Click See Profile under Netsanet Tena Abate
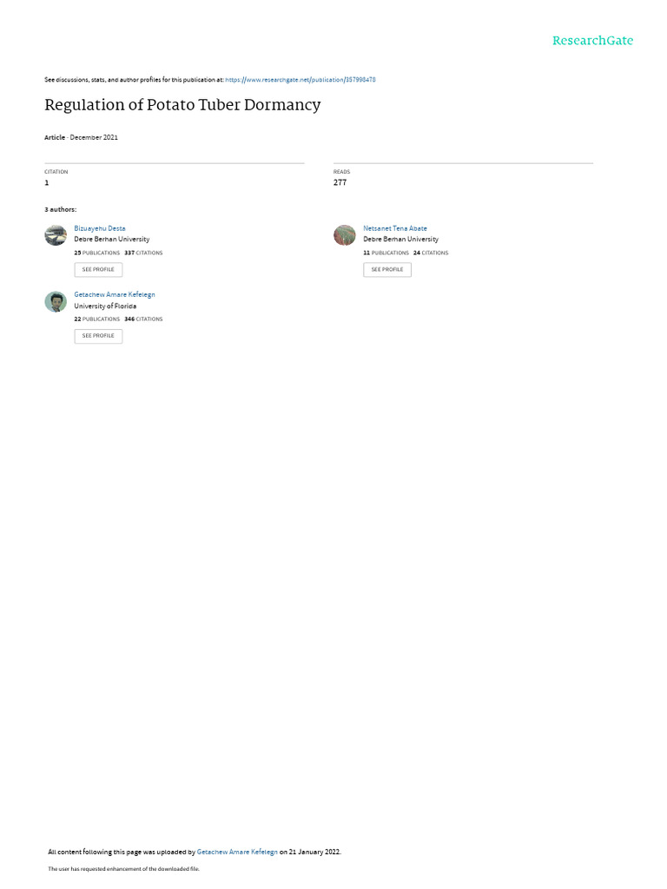The width and height of the screenshot is (667, 889). 387,270
